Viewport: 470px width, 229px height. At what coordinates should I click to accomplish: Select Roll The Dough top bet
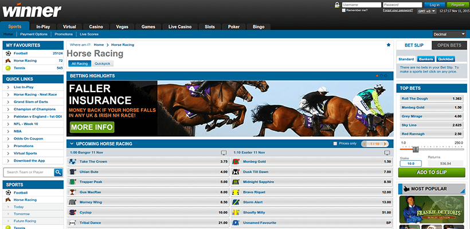pos(432,99)
